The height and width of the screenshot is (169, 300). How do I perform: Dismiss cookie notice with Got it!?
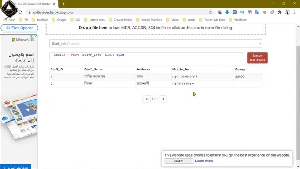(x=179, y=161)
